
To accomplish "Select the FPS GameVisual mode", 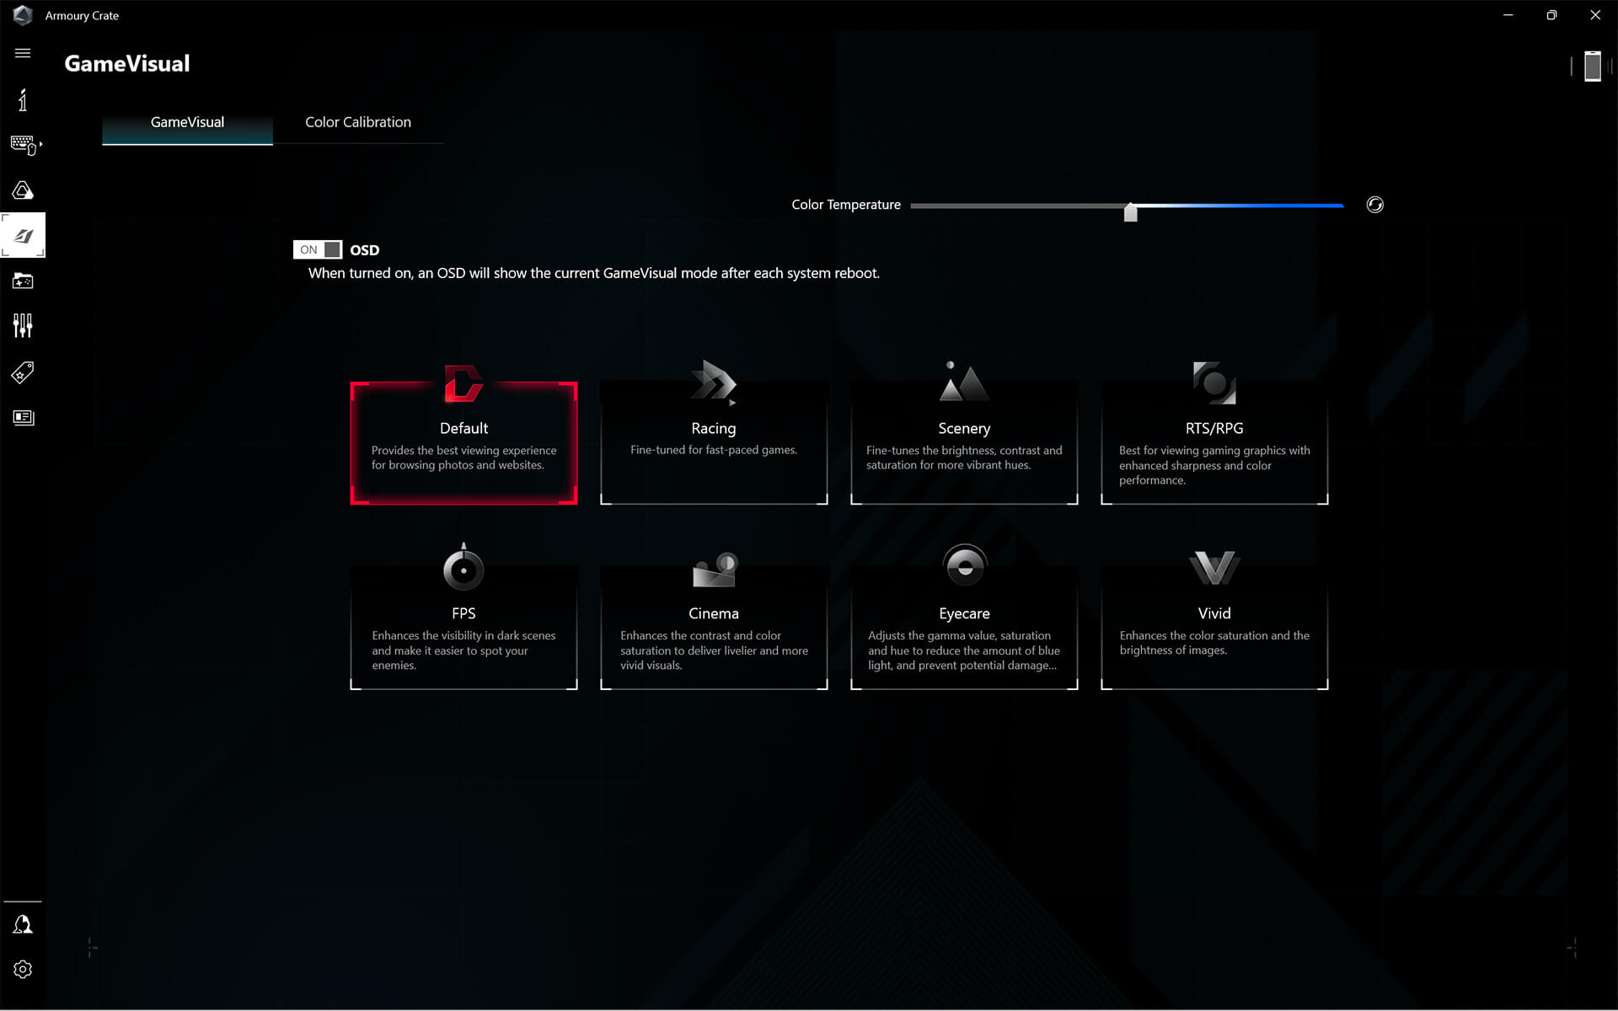I will click(x=463, y=614).
